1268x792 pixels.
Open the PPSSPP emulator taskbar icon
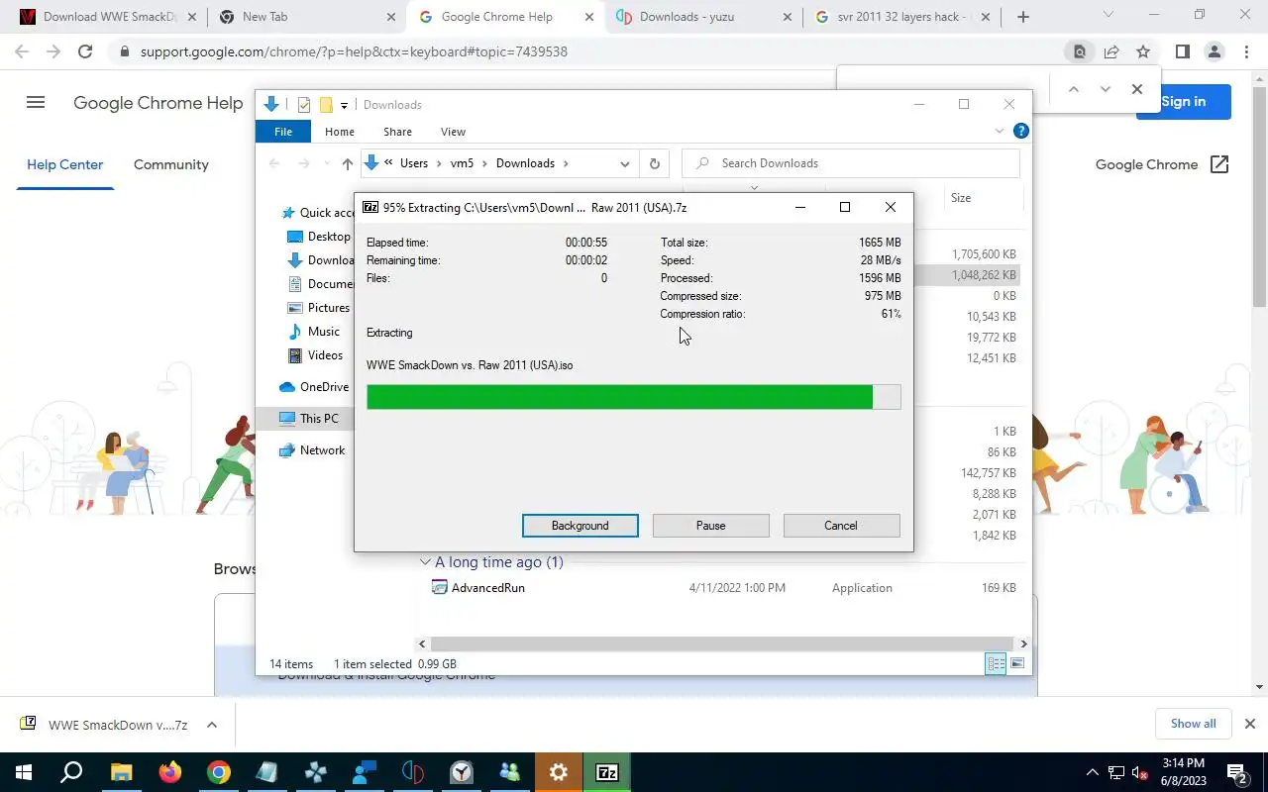click(x=316, y=772)
